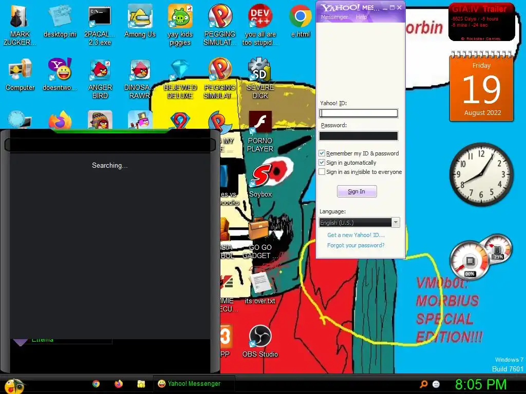Click the Start menu search box

click(110, 145)
